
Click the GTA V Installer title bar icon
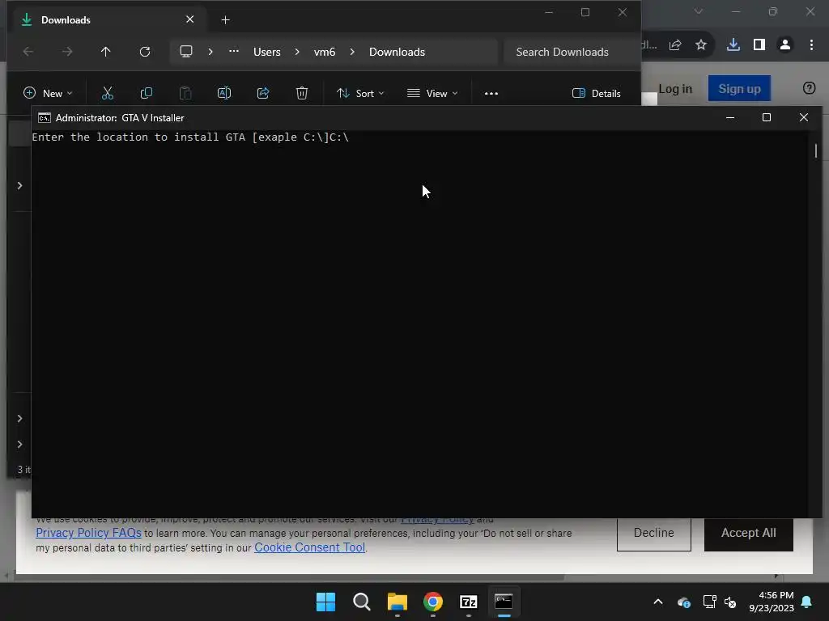[45, 118]
